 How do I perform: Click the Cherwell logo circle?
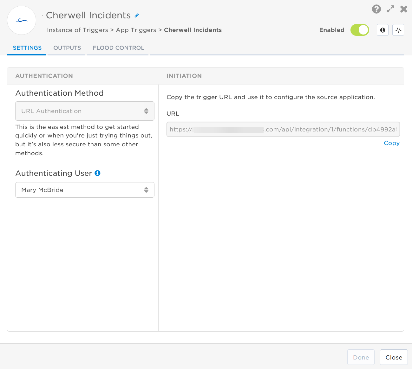click(22, 21)
